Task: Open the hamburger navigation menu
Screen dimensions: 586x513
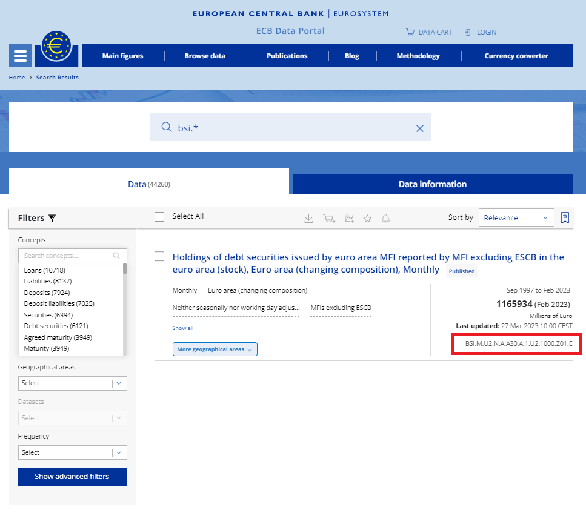Action: 20,55
